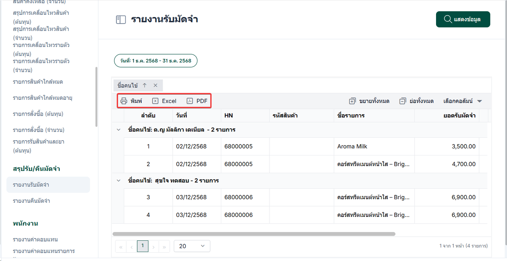This screenshot has height=261, width=507.
Task: Open รายการสั่งซื้อ (จำนวน) report
Action: [x=38, y=130]
